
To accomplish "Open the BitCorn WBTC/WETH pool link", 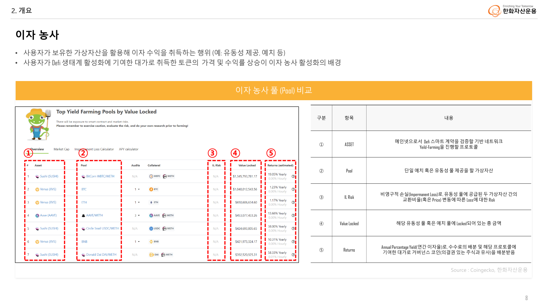I will [100, 176].
